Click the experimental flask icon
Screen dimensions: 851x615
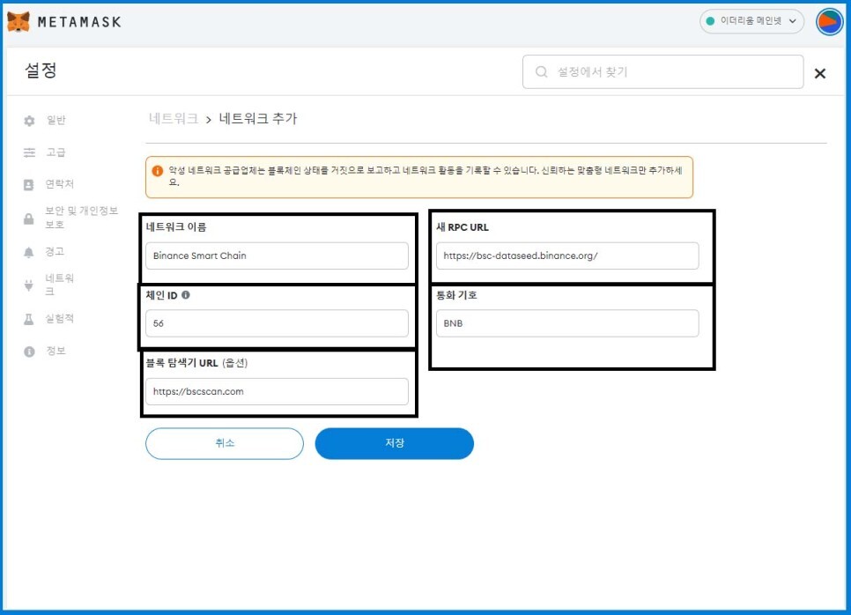click(29, 319)
